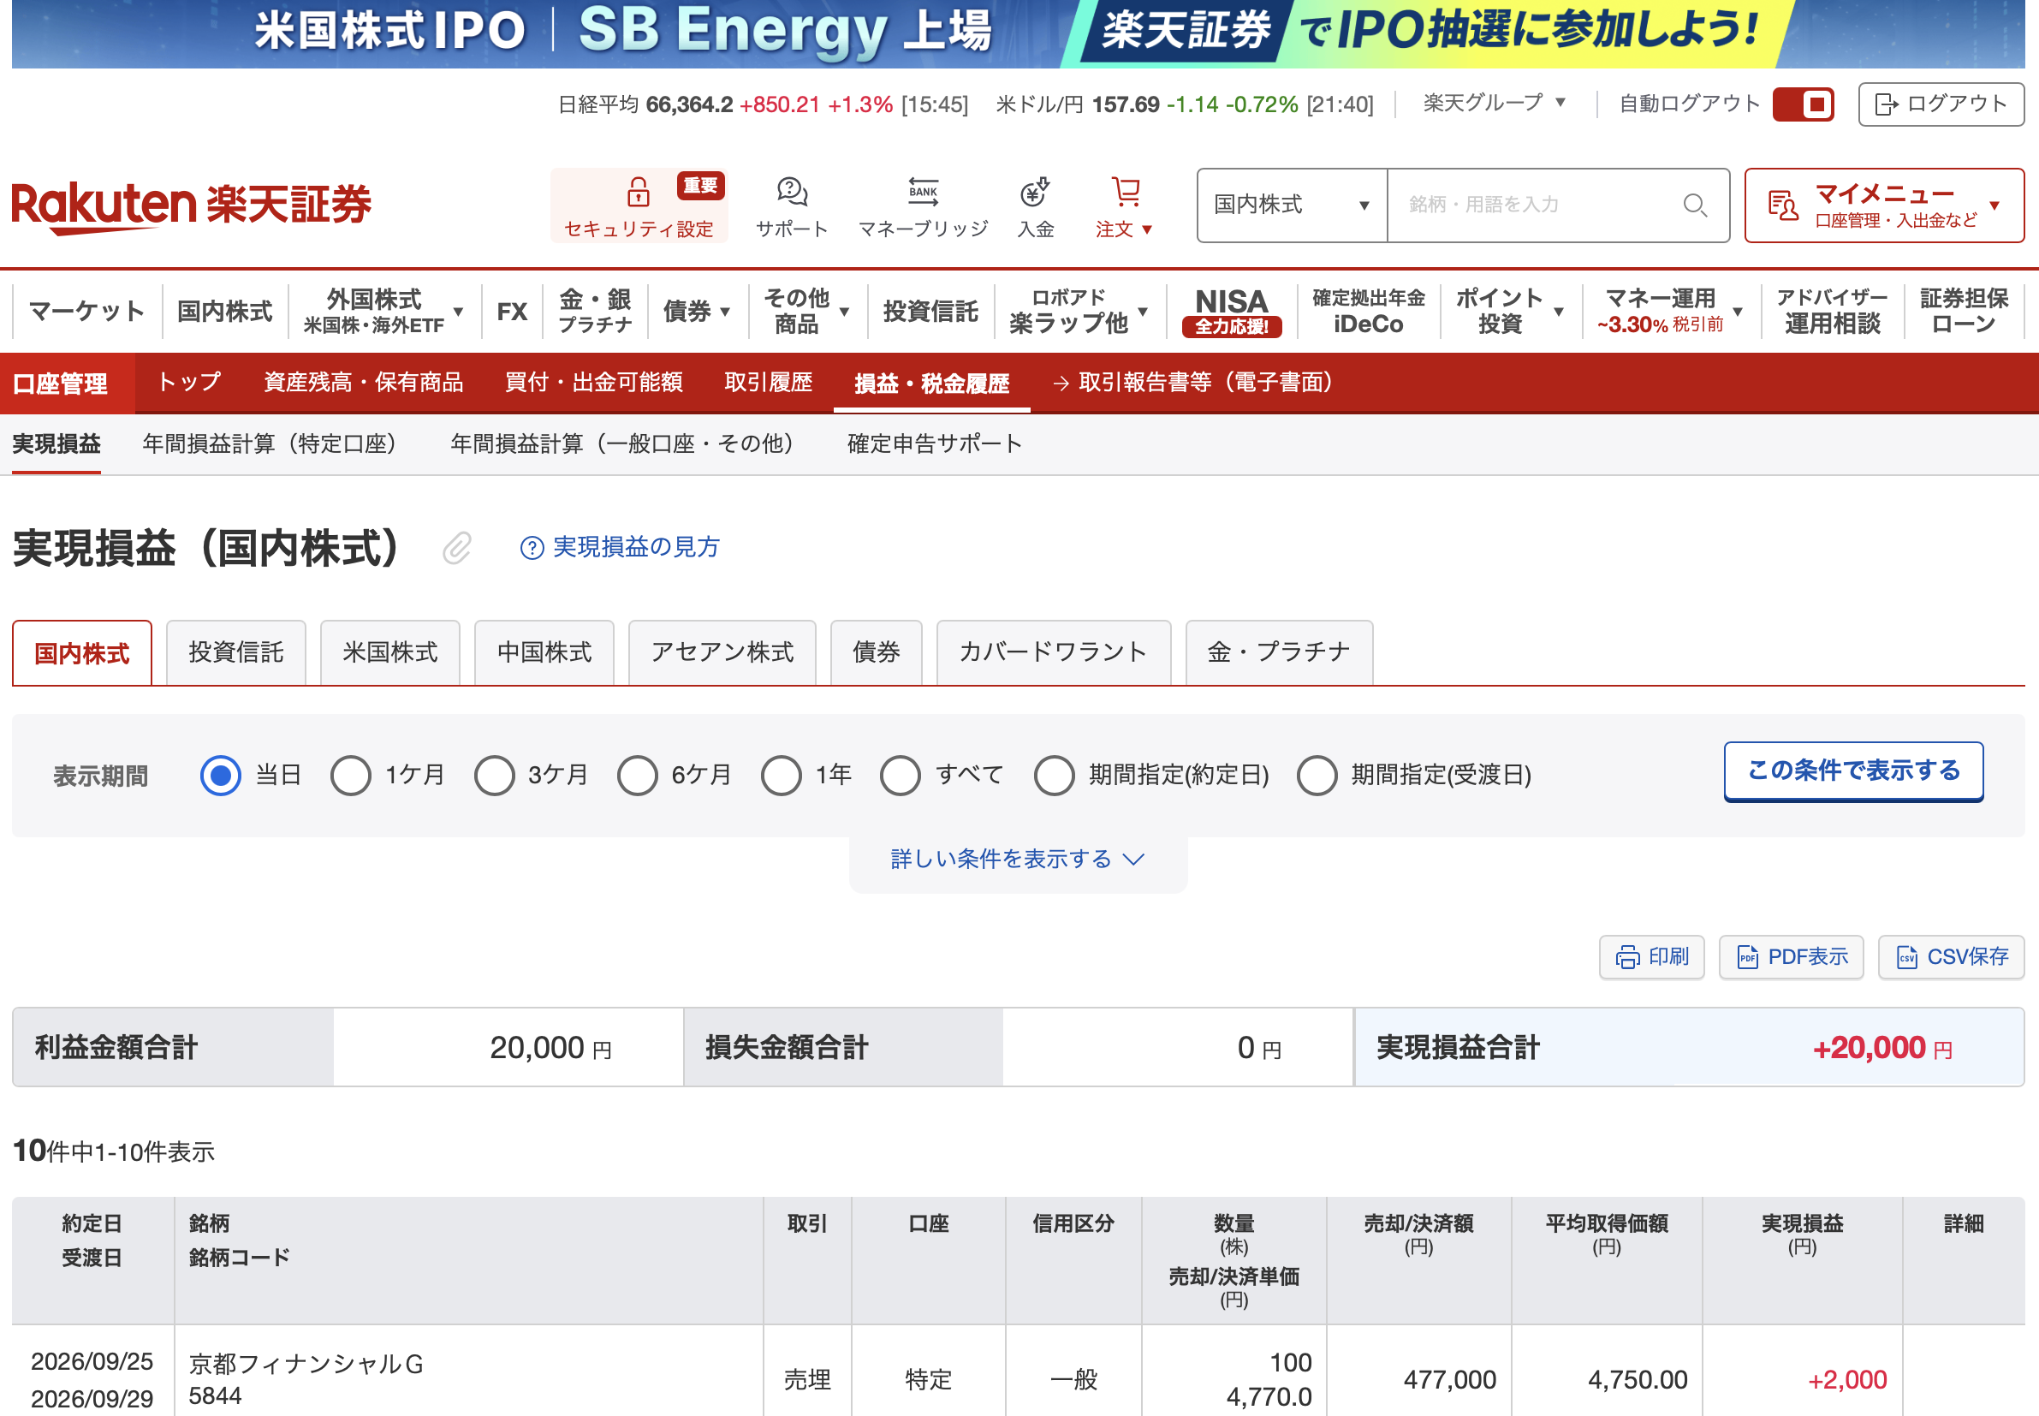Click the この条件で表示する button
The image size is (2039, 1416).
(1853, 771)
